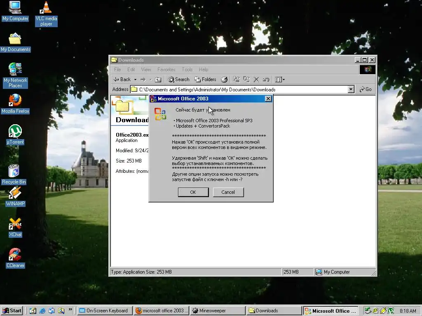Launch CCleaner desktop shortcut

click(x=15, y=258)
